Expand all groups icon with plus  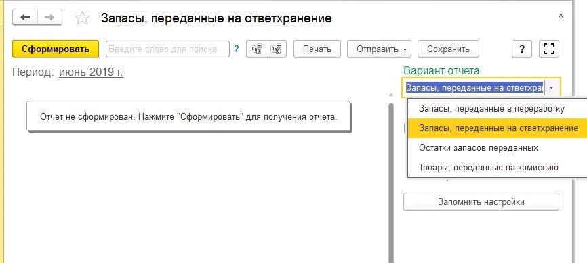tap(277, 49)
